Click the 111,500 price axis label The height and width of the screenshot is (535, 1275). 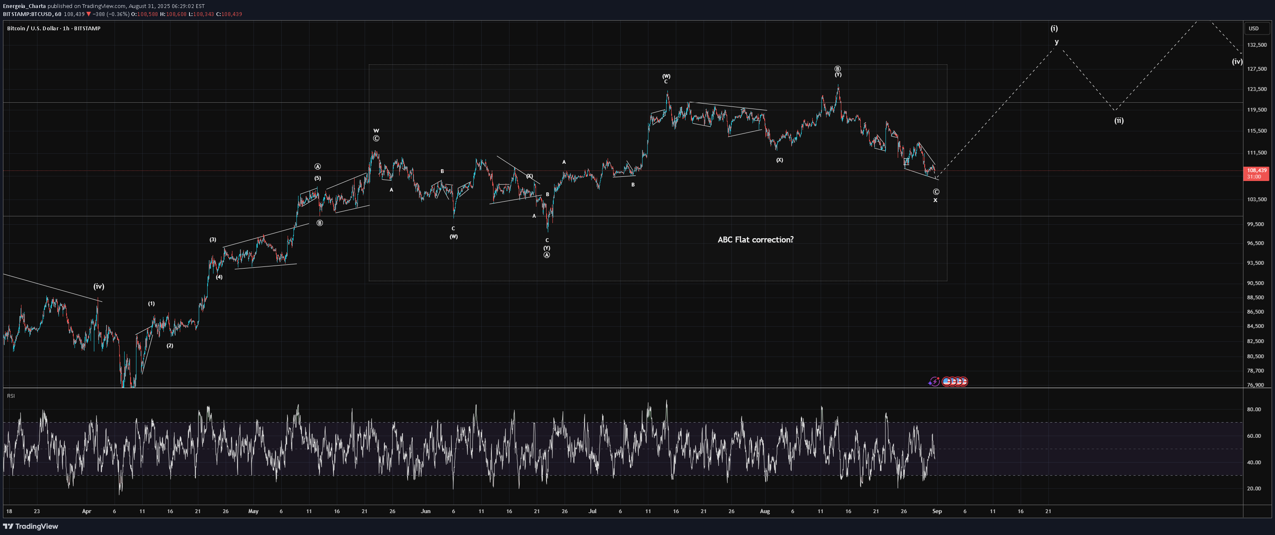tap(1257, 153)
